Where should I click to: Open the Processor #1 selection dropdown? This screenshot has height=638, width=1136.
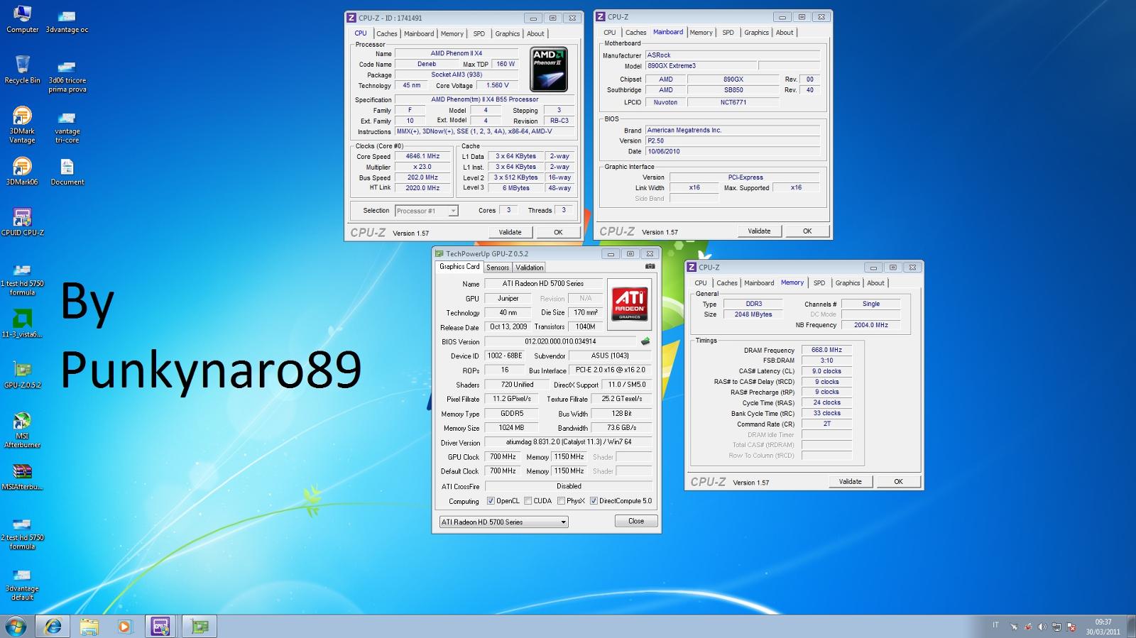427,211
